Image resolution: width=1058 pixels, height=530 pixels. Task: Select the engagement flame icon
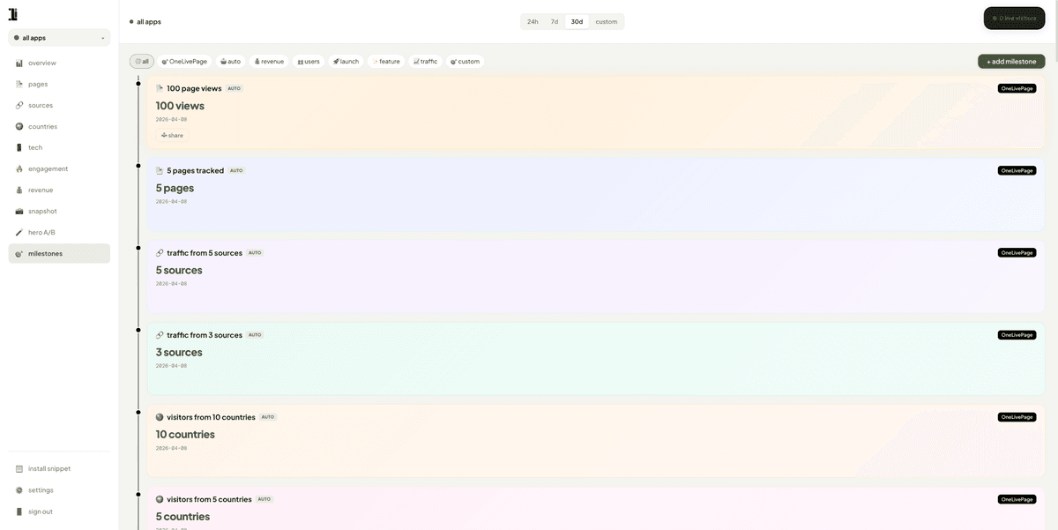pyautogui.click(x=19, y=168)
